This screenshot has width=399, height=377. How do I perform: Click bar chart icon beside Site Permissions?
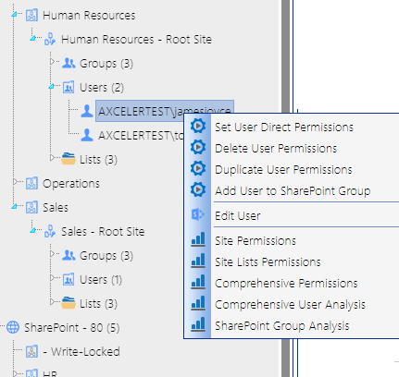click(x=198, y=239)
